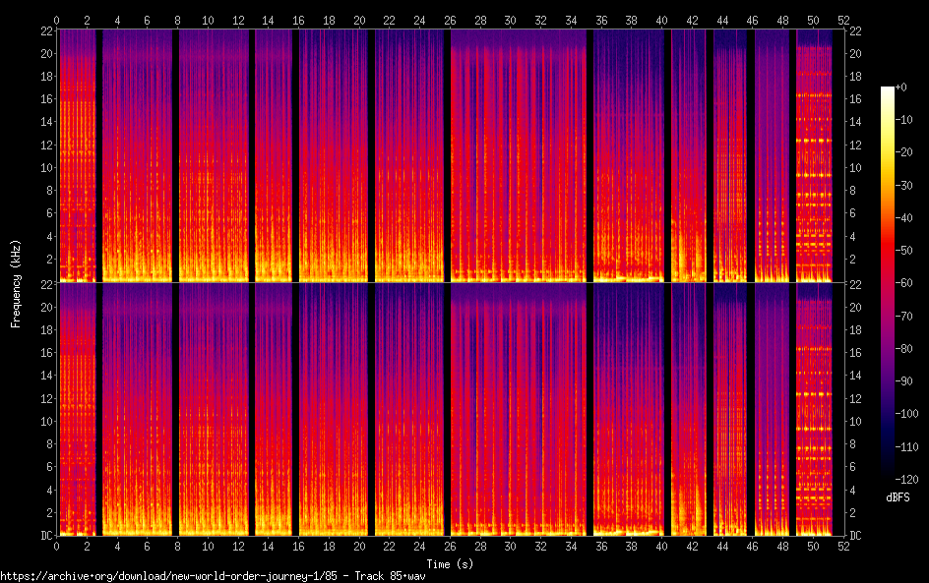Screen dimensions: 929x583
Task: Click the DC label at bottom-left frequency axis
Action: coord(44,536)
